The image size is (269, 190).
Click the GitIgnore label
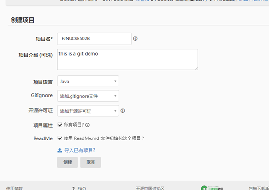click(41, 95)
